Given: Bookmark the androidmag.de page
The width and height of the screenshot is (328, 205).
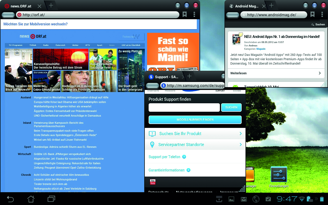Looking at the screenshot, I should click(x=312, y=14).
